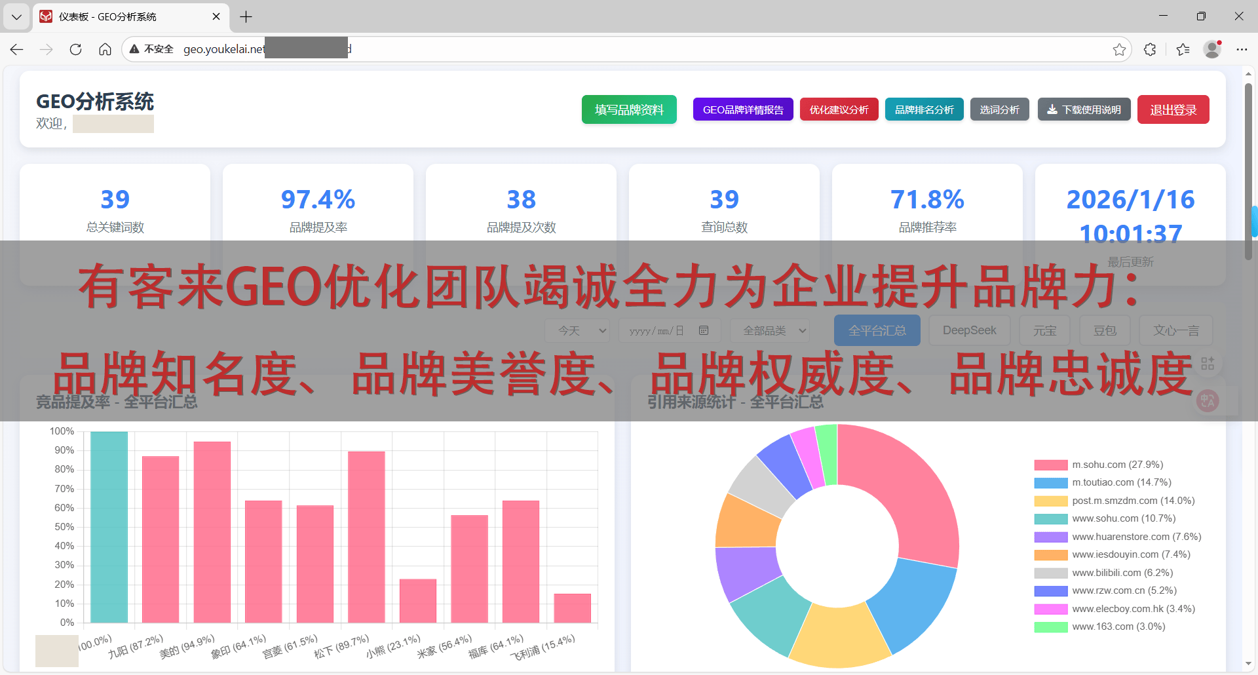
Task: Toggle m.toutiao.com legend entry
Action: (x=1121, y=482)
